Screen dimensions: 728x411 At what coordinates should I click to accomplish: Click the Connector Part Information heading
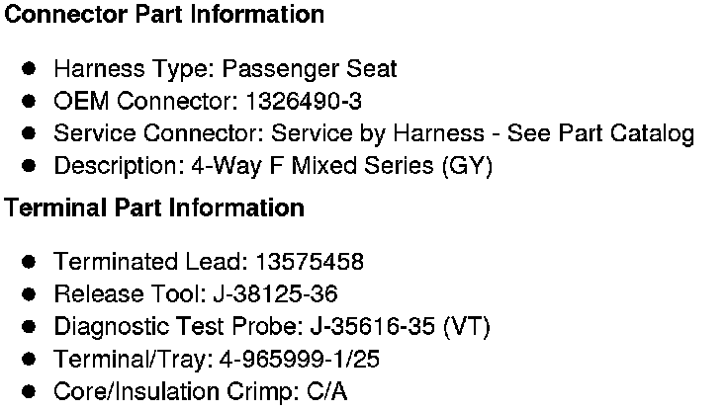point(162,15)
